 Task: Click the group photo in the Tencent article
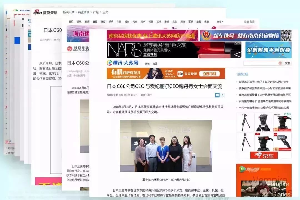click(166, 146)
